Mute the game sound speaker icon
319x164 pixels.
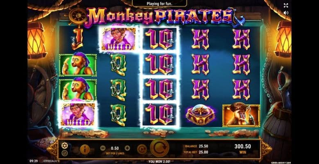(x=286, y=13)
